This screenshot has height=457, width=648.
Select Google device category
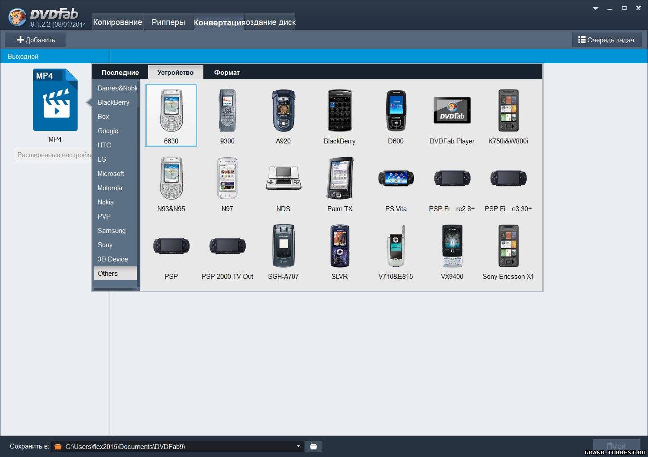(x=116, y=131)
